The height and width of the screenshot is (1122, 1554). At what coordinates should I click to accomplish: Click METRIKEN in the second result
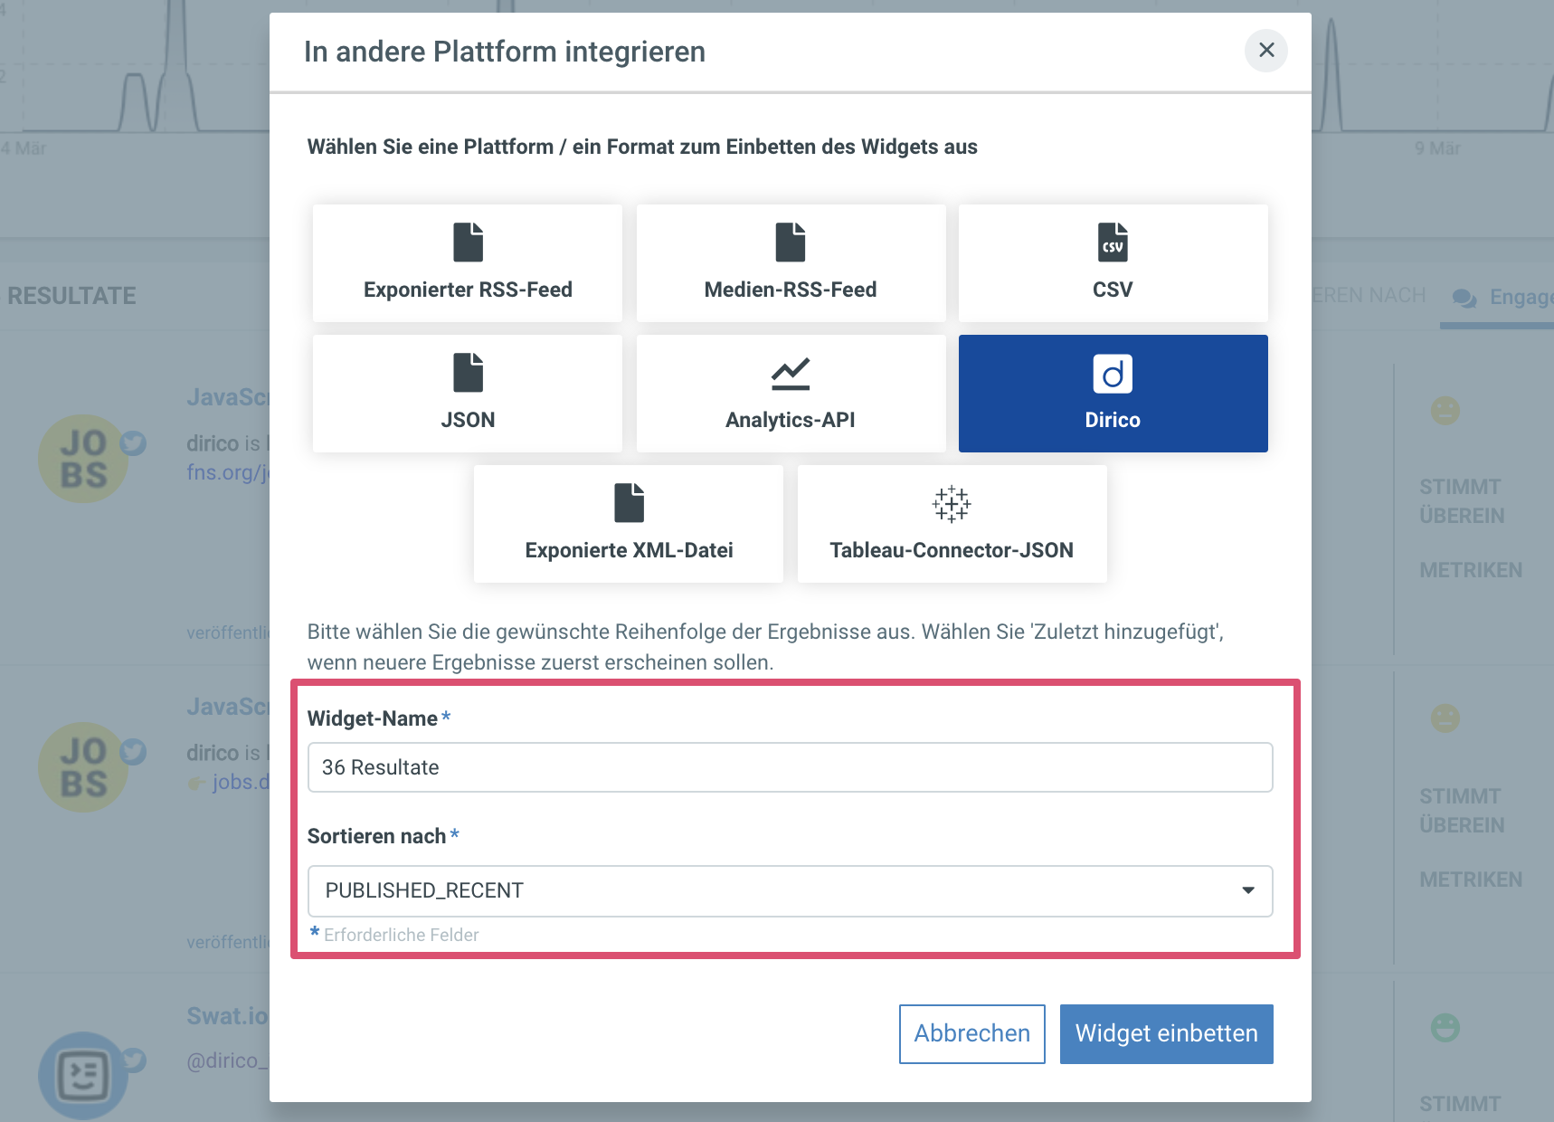coord(1471,880)
